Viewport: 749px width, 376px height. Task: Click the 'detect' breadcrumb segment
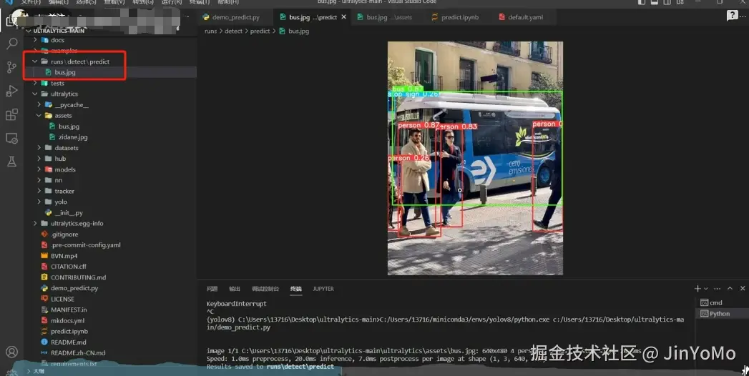[x=234, y=31]
